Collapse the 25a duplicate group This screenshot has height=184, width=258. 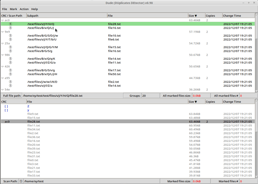pyautogui.click(x=3, y=44)
